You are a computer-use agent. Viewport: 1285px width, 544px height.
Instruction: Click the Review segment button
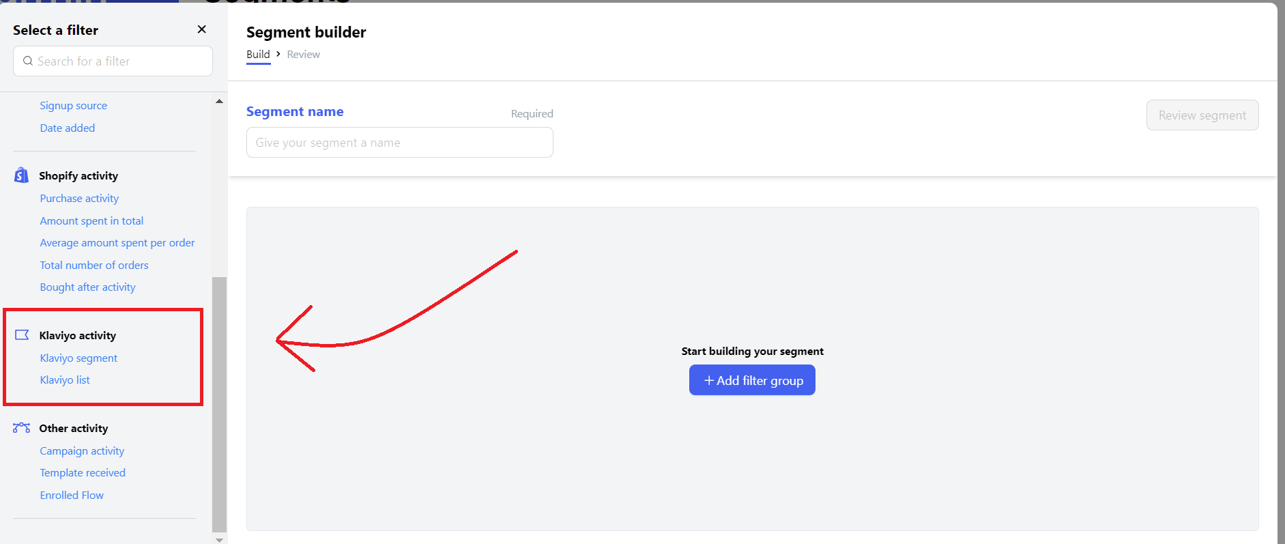[1202, 115]
